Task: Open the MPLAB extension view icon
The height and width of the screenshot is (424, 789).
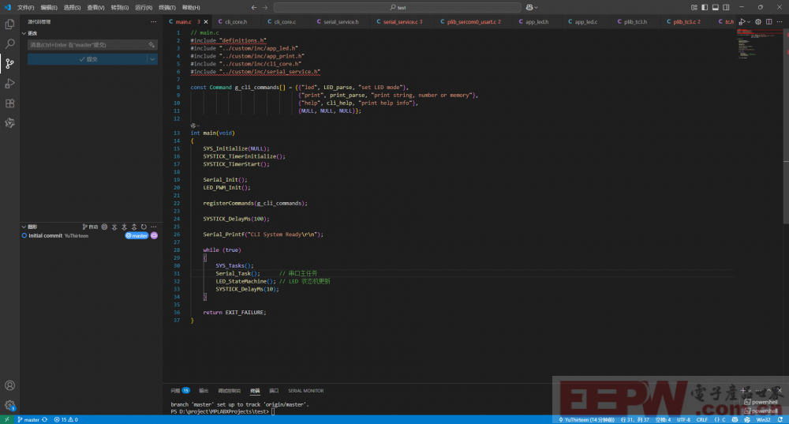Action: pos(9,123)
